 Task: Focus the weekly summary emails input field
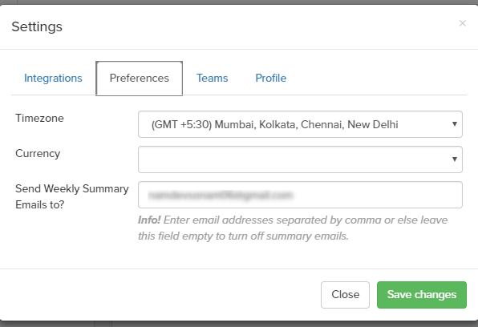click(x=300, y=195)
